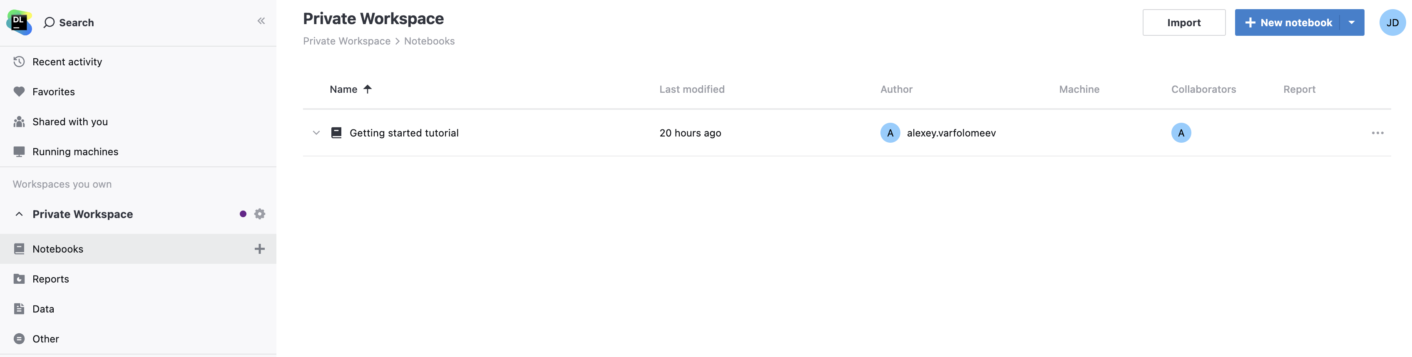This screenshot has width=1412, height=357.
Task: Open the Data section icon
Action: [x=19, y=308]
